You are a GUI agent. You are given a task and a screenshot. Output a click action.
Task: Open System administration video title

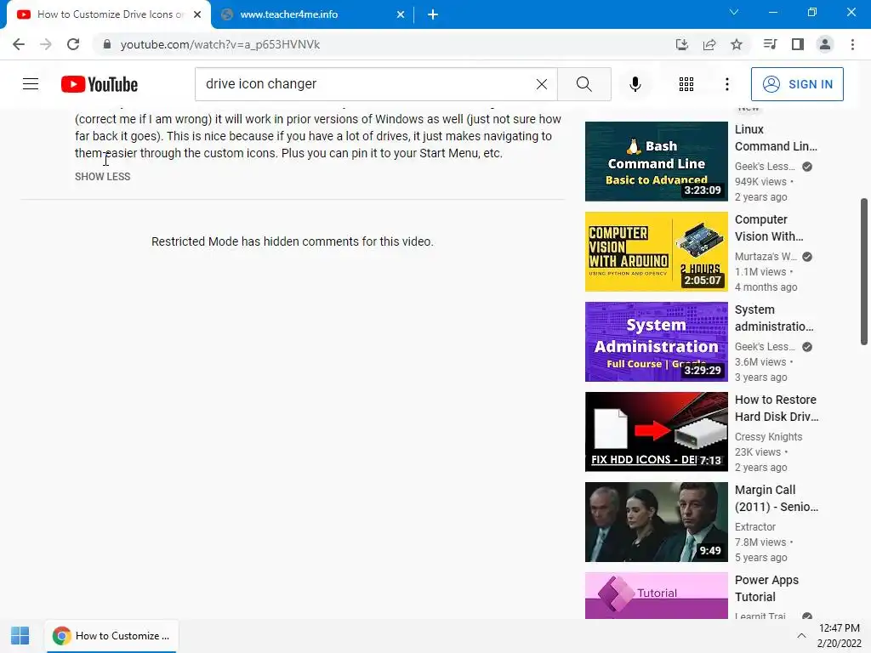(x=774, y=318)
